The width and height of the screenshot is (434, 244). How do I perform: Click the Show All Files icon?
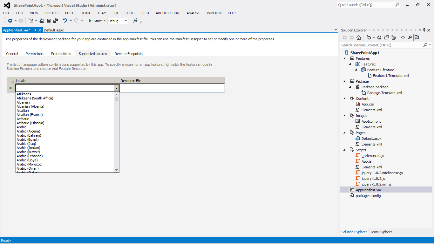point(393,37)
